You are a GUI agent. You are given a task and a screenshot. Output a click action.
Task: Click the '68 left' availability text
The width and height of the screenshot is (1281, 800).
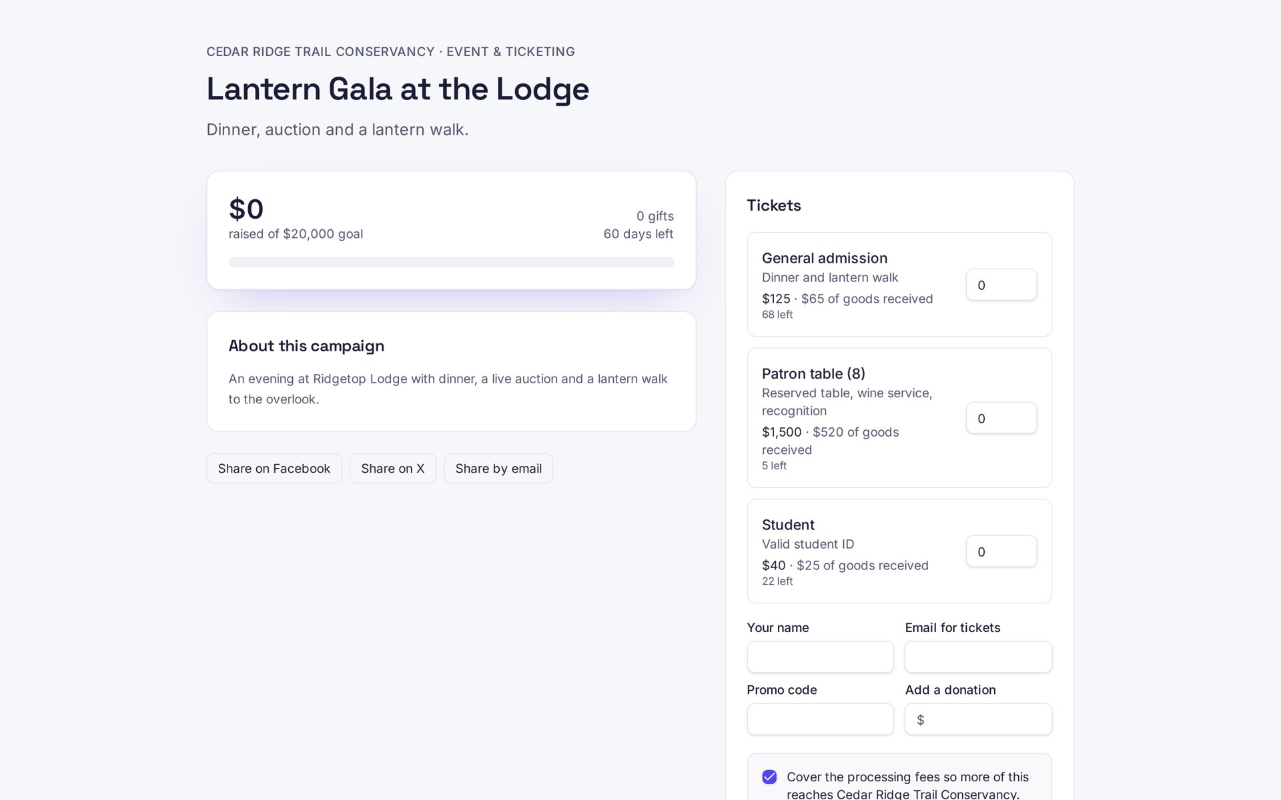[777, 315]
